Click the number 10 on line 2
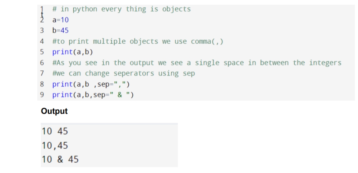 click(65, 20)
